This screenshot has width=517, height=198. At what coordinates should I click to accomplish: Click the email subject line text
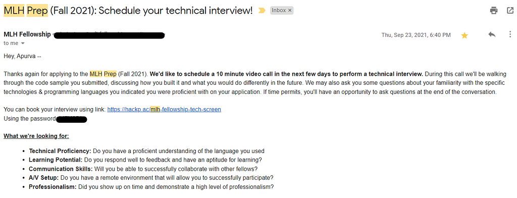pyautogui.click(x=128, y=11)
